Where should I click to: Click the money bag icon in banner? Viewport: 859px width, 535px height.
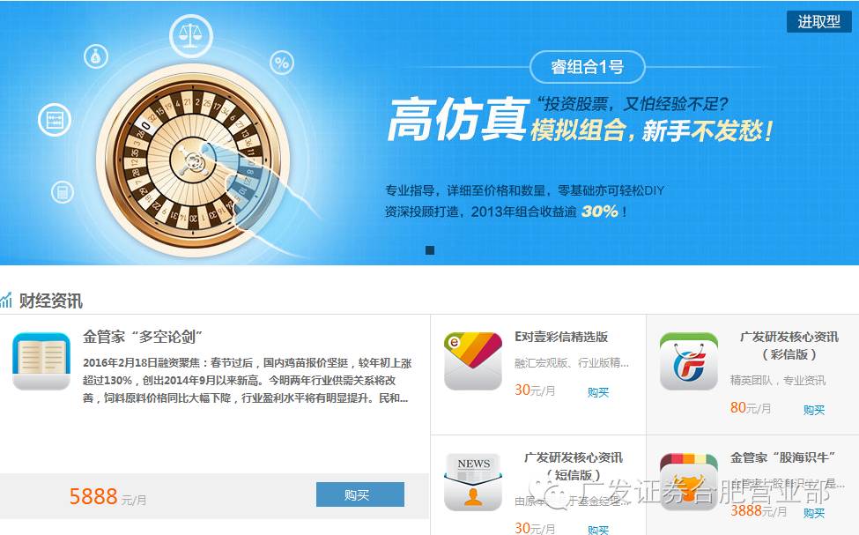point(96,56)
